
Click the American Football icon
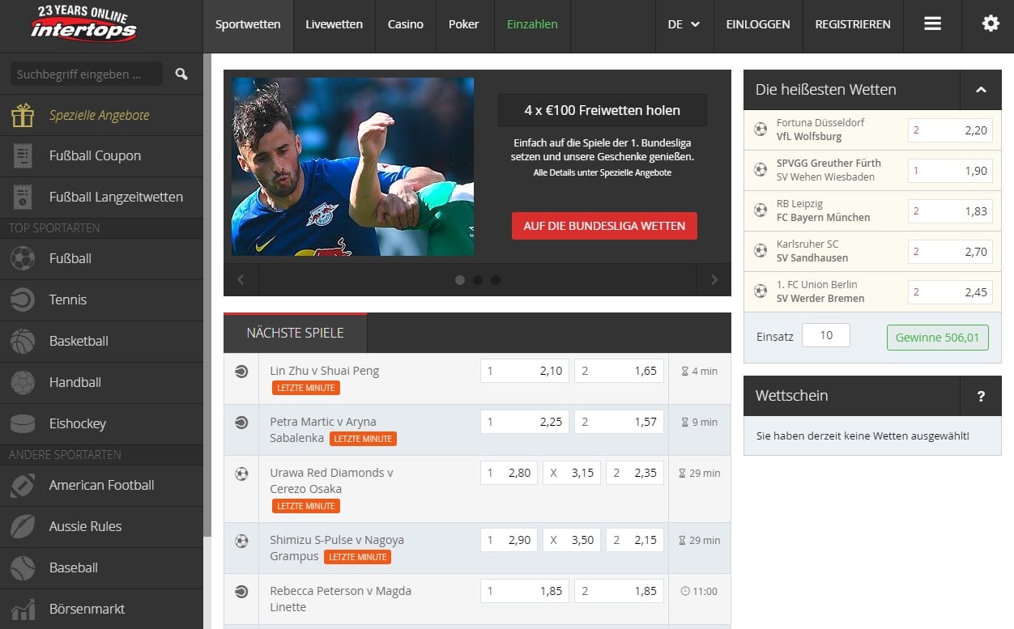[23, 486]
